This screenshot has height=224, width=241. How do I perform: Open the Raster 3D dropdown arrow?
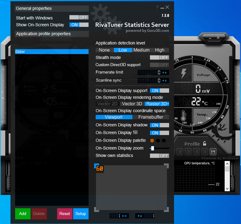tap(168, 104)
